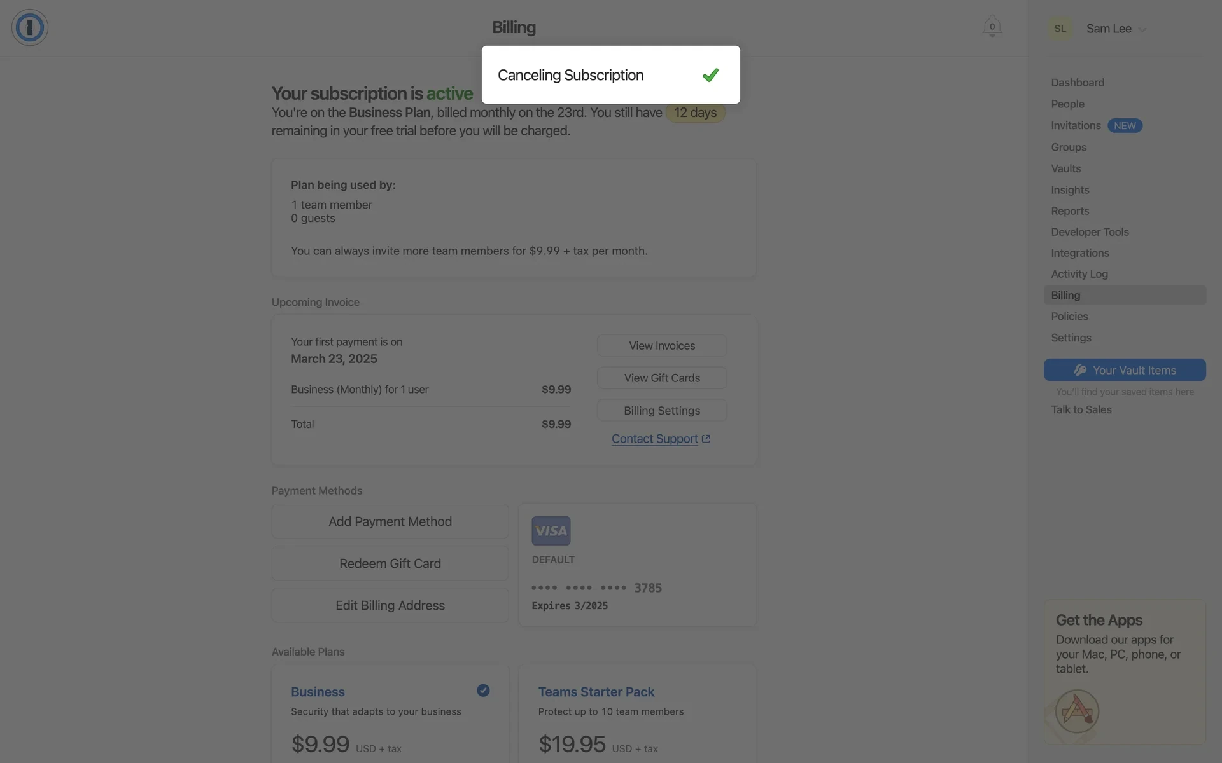The image size is (1222, 763).
Task: Click the App Store icon under Get the Apps
Action: tap(1077, 711)
